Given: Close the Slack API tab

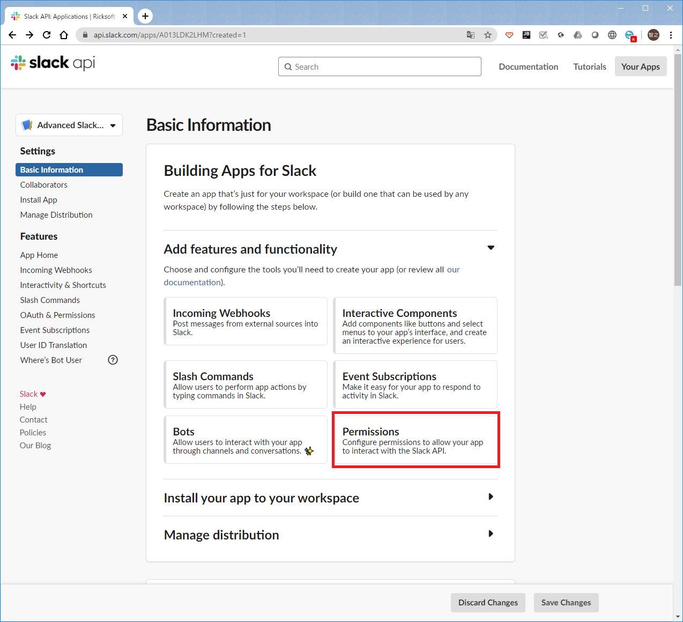Looking at the screenshot, I should pyautogui.click(x=125, y=16).
